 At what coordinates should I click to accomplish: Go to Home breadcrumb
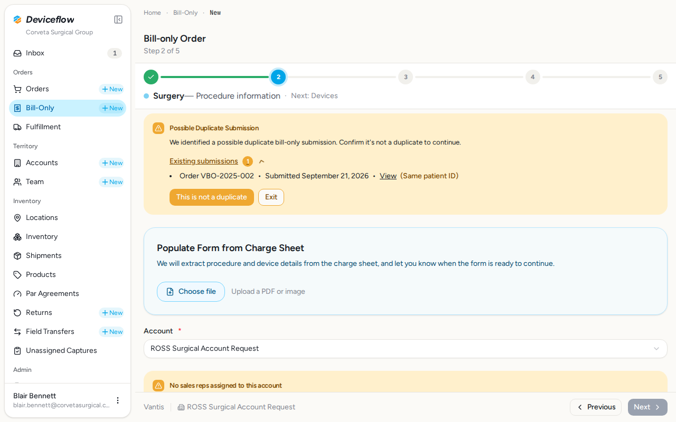tap(152, 13)
